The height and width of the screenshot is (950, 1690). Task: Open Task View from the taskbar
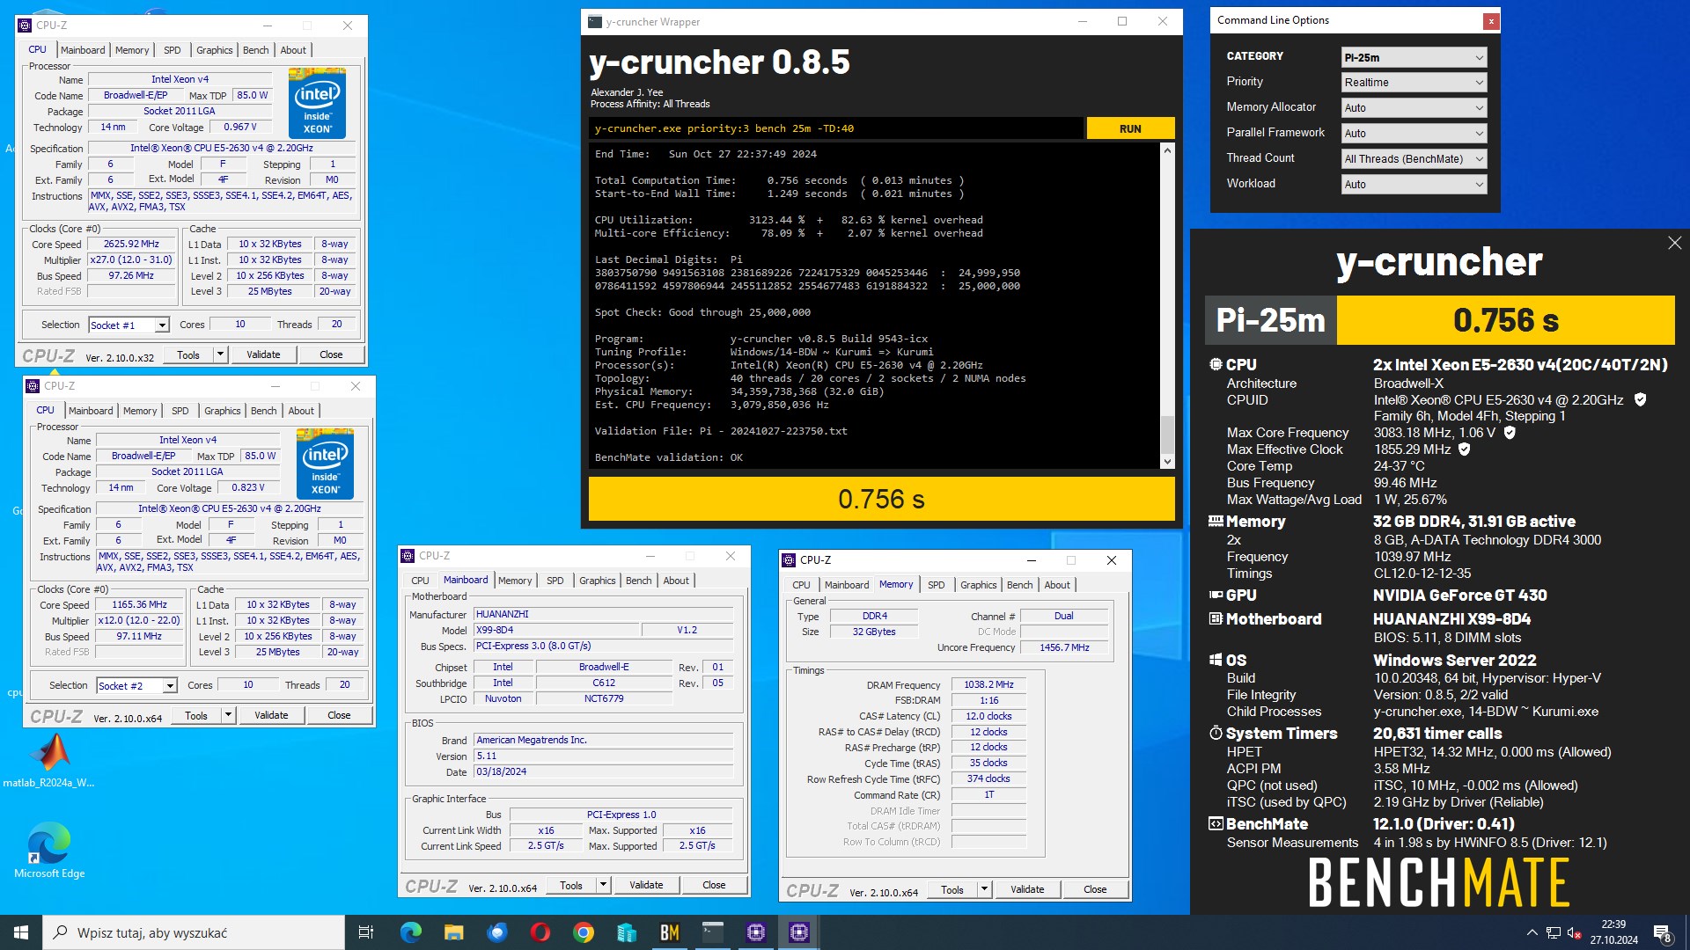point(366,932)
